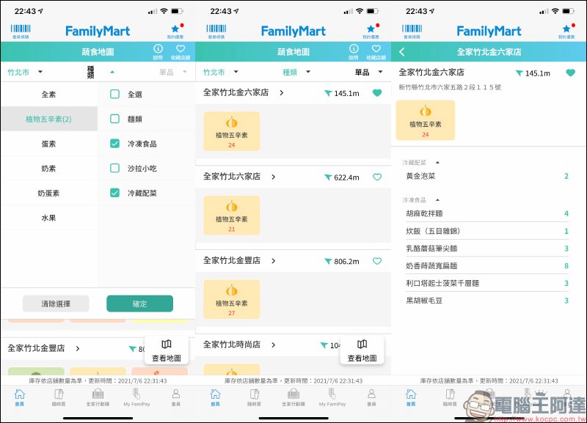The image size is (587, 423).
Task: Open 全家竹北時尚店 store link
Action: click(240, 345)
